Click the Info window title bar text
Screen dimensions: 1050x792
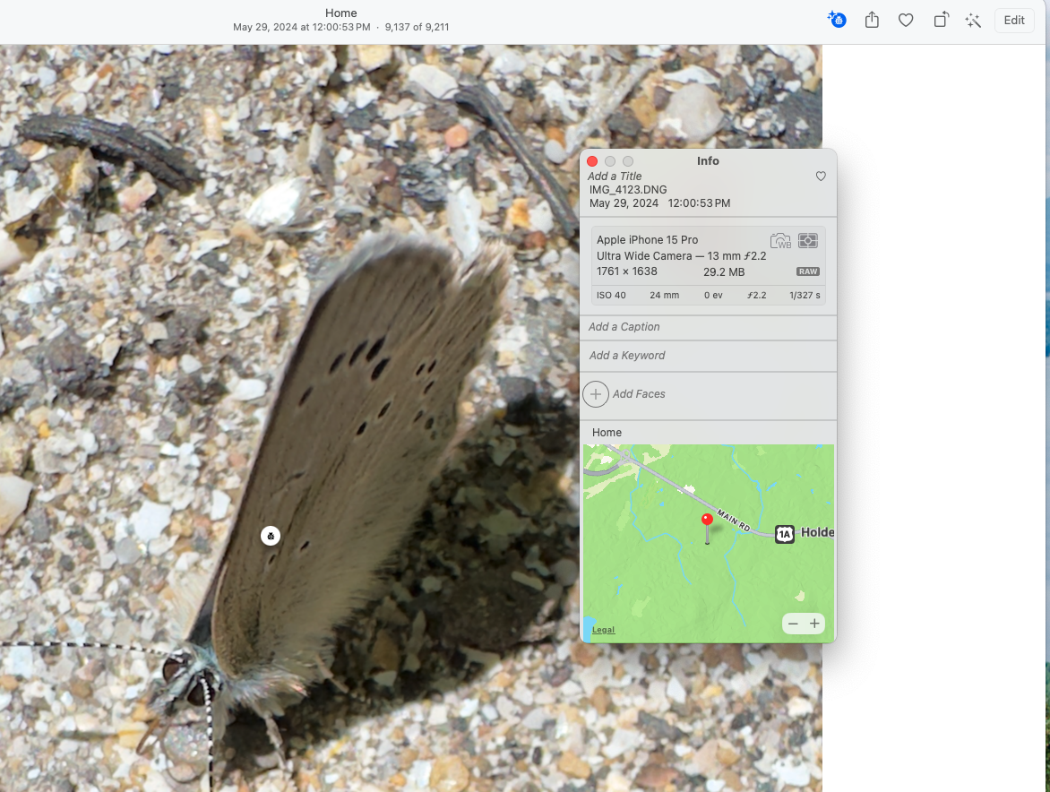[x=708, y=160]
